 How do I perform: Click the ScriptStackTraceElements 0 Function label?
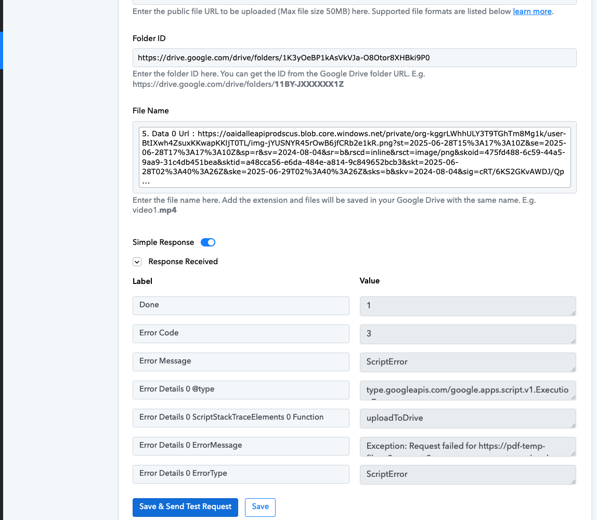[241, 418]
